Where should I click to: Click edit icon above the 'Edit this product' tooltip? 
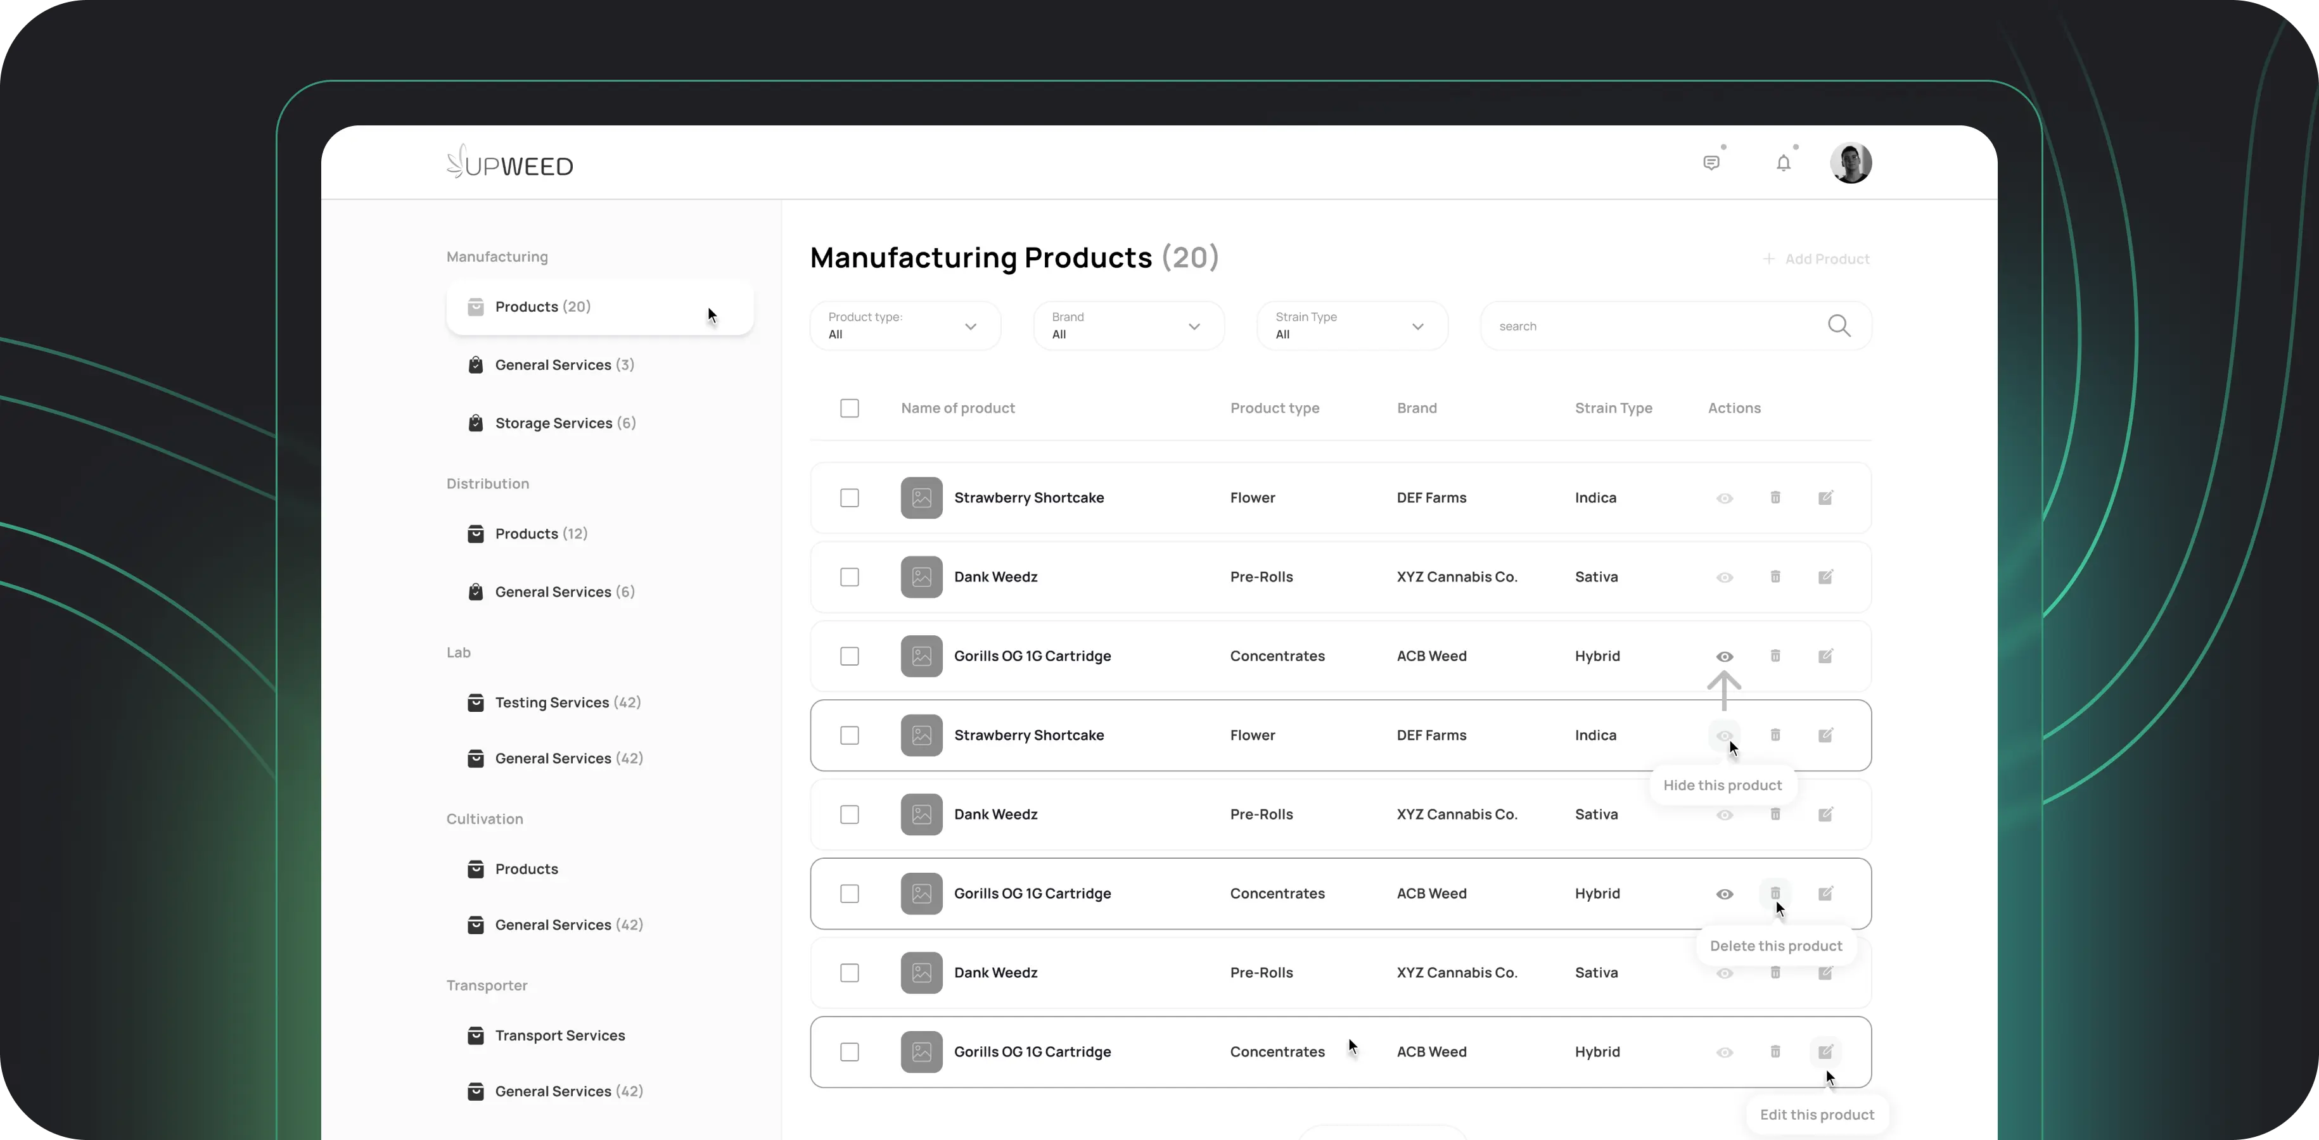pyautogui.click(x=1825, y=1052)
